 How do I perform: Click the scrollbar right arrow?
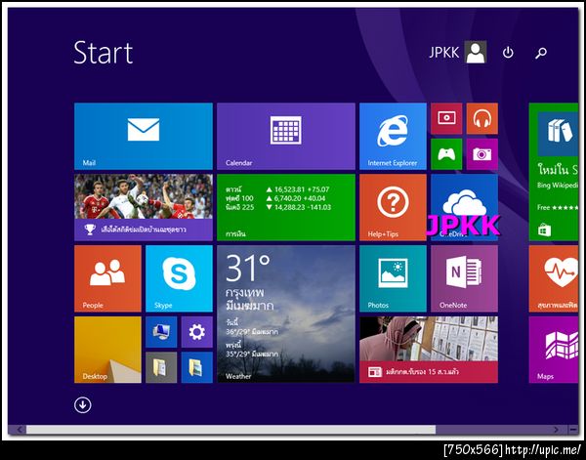556,430
